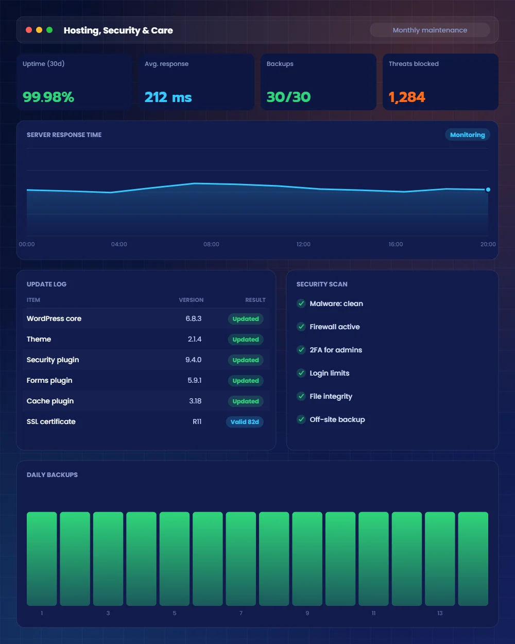Click the endpoint dot on response chart

pos(488,190)
